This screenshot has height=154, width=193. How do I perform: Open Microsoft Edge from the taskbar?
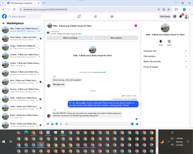tap(26, 132)
